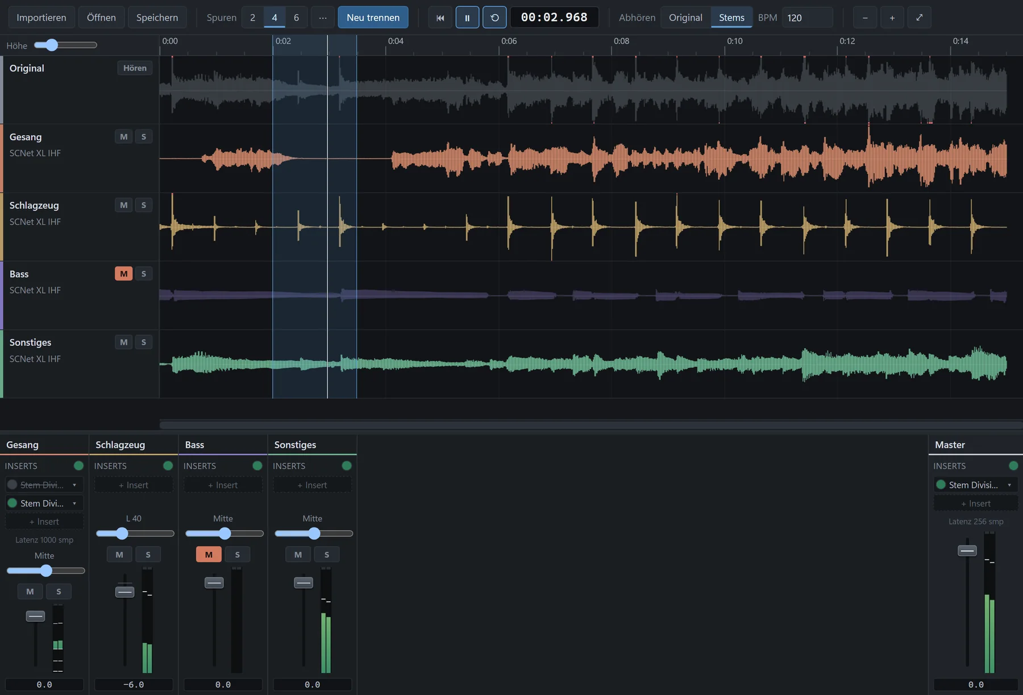1023x695 pixels.
Task: Pause playback with the pause icon
Action: click(x=467, y=18)
